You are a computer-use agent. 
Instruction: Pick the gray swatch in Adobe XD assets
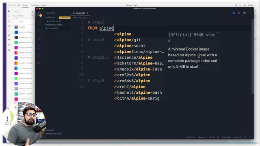16,27
